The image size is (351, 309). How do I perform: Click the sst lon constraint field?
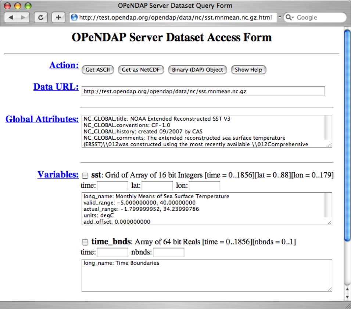(x=204, y=185)
